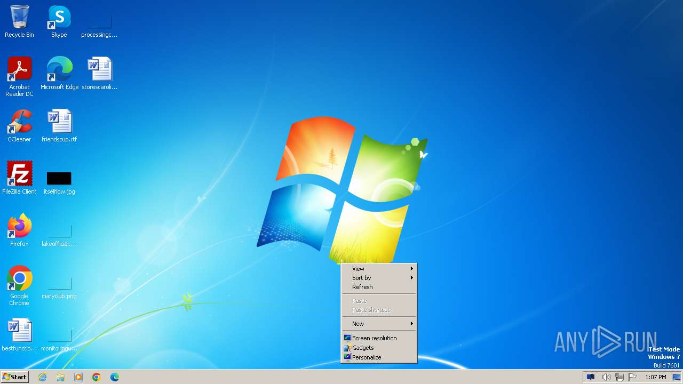Open Microsoft Edge from the taskbar

coord(115,377)
